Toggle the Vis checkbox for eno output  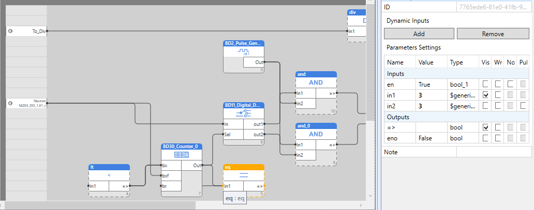(x=485, y=138)
